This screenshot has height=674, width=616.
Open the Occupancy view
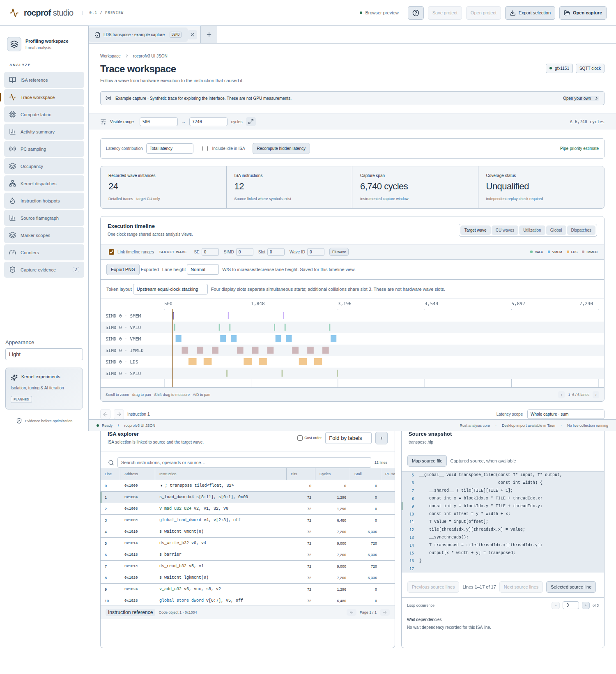point(44,166)
